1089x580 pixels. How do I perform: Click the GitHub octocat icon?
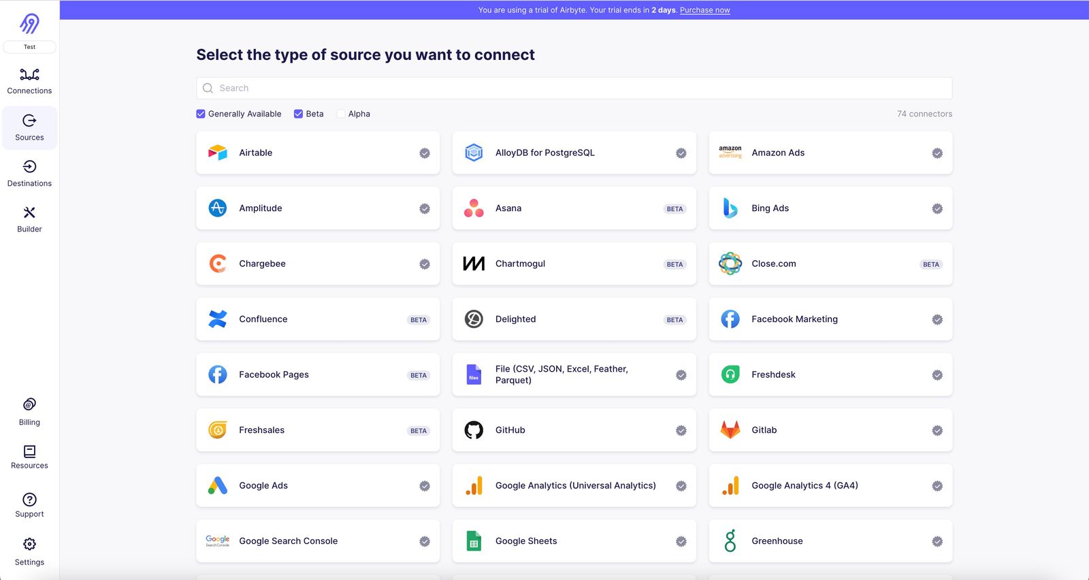tap(474, 430)
